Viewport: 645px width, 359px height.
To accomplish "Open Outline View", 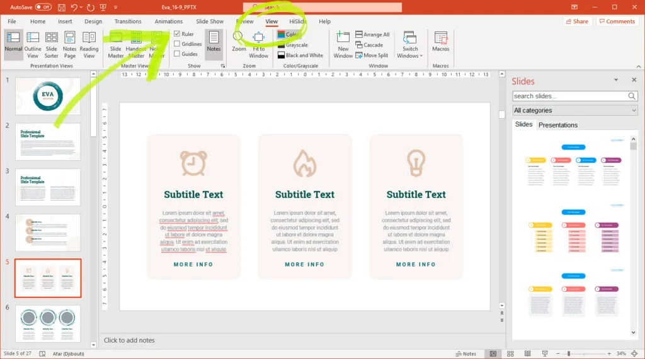I will pos(33,45).
